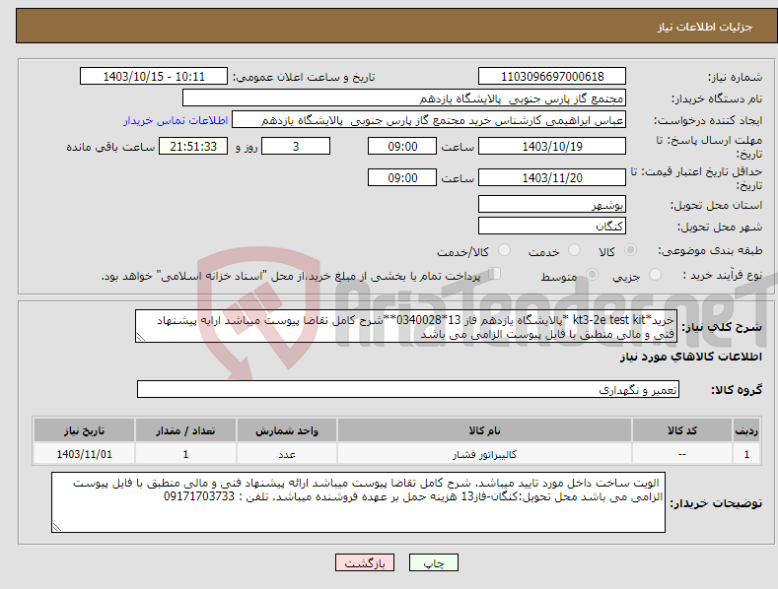Toggle the Islamic treasury payment checkbox
778x589 pixels.
[x=494, y=274]
